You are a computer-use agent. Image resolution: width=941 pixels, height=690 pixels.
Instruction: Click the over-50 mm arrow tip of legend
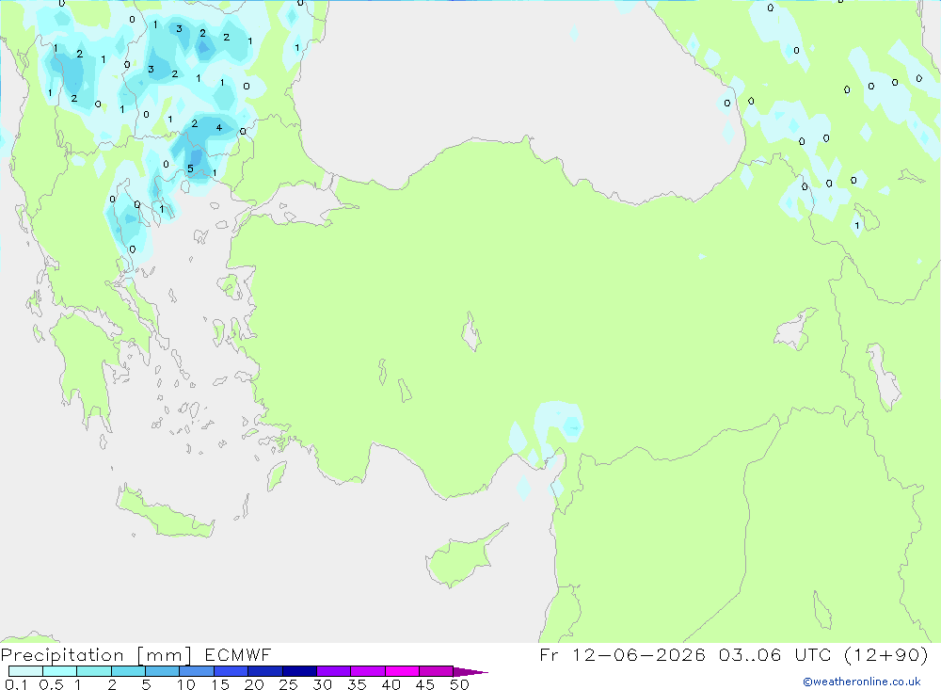tap(470, 672)
